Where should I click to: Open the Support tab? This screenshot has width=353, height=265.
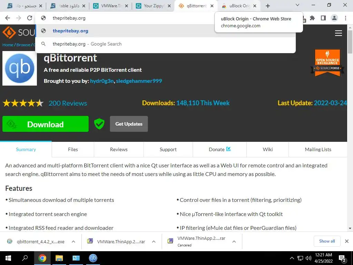[168, 149]
